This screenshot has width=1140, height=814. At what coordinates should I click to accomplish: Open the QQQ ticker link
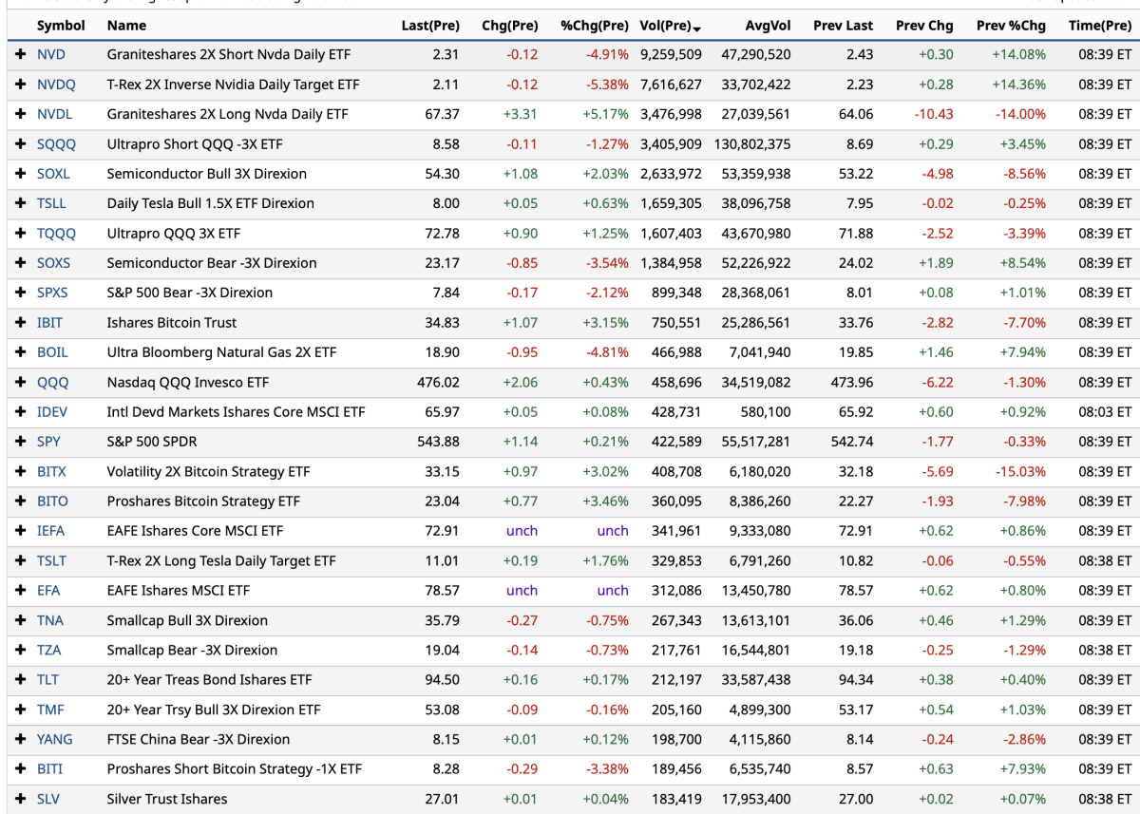pyautogui.click(x=51, y=383)
